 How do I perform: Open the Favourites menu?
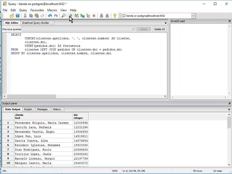coord(37,10)
